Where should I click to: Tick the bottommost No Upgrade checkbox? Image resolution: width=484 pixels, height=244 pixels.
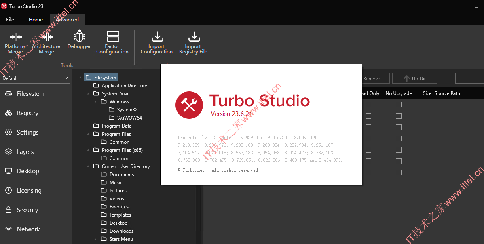tap(399, 172)
